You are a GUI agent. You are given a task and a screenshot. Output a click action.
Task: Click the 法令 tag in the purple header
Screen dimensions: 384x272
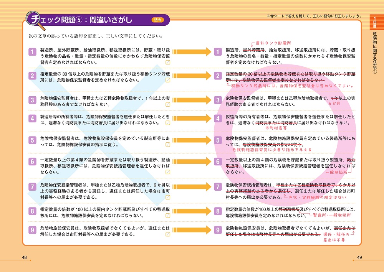(x=158, y=20)
